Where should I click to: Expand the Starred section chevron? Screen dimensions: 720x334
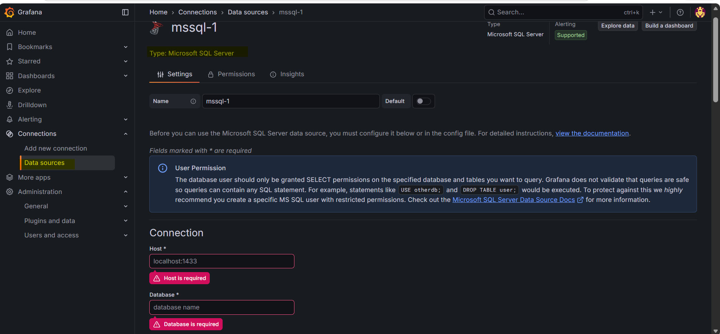point(126,61)
